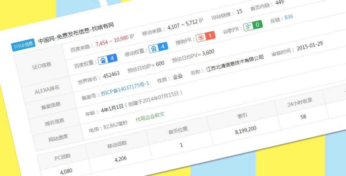
Task: Click the 性质 value 企业
Action: (178, 77)
